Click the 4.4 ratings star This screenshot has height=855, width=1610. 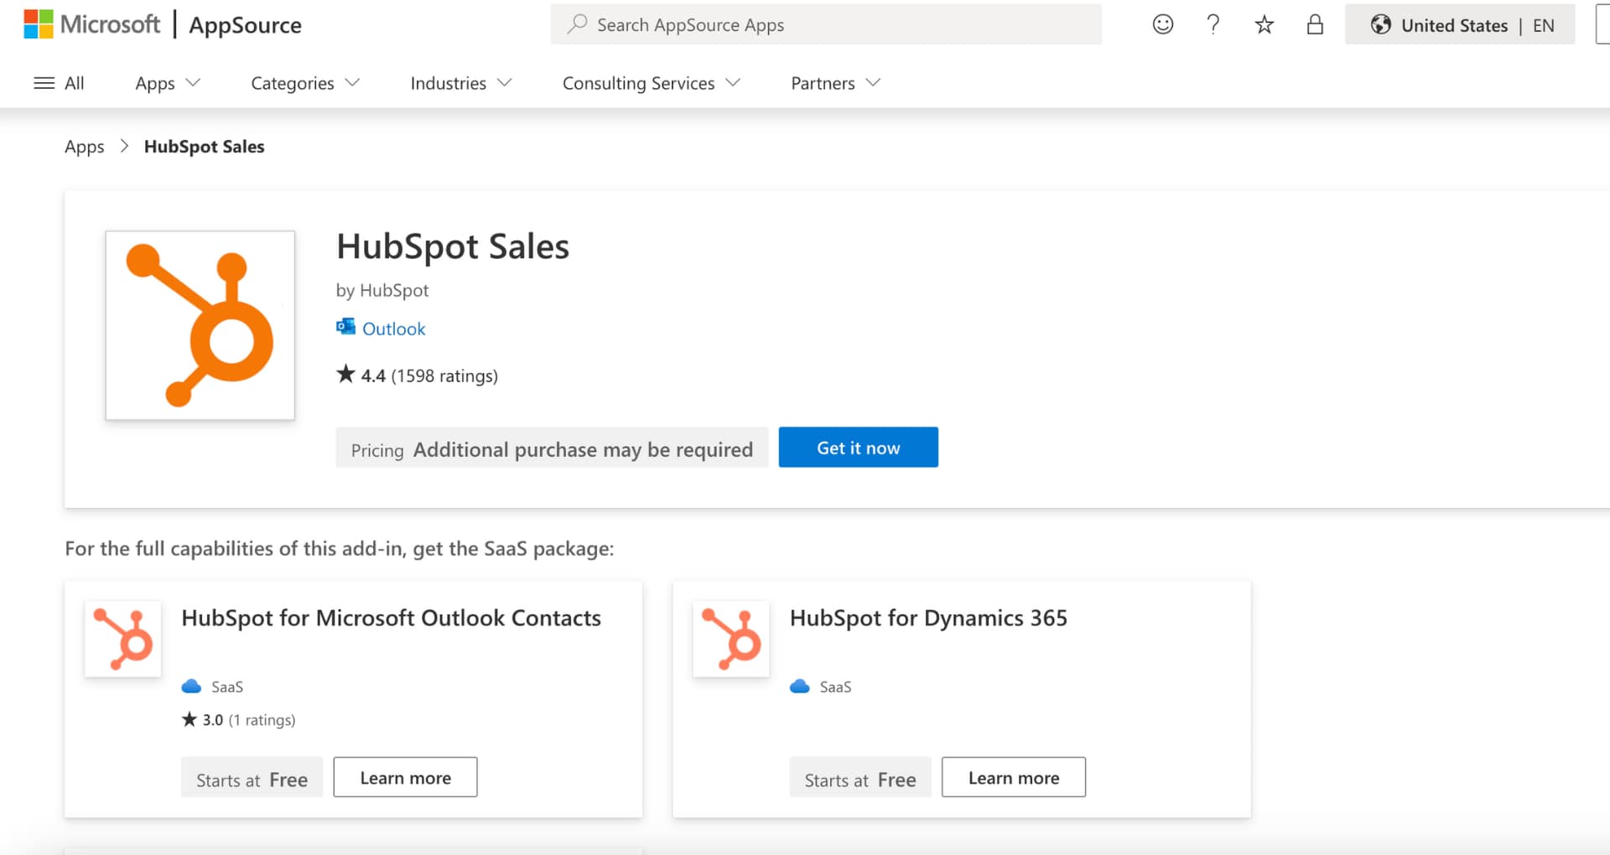(x=345, y=374)
